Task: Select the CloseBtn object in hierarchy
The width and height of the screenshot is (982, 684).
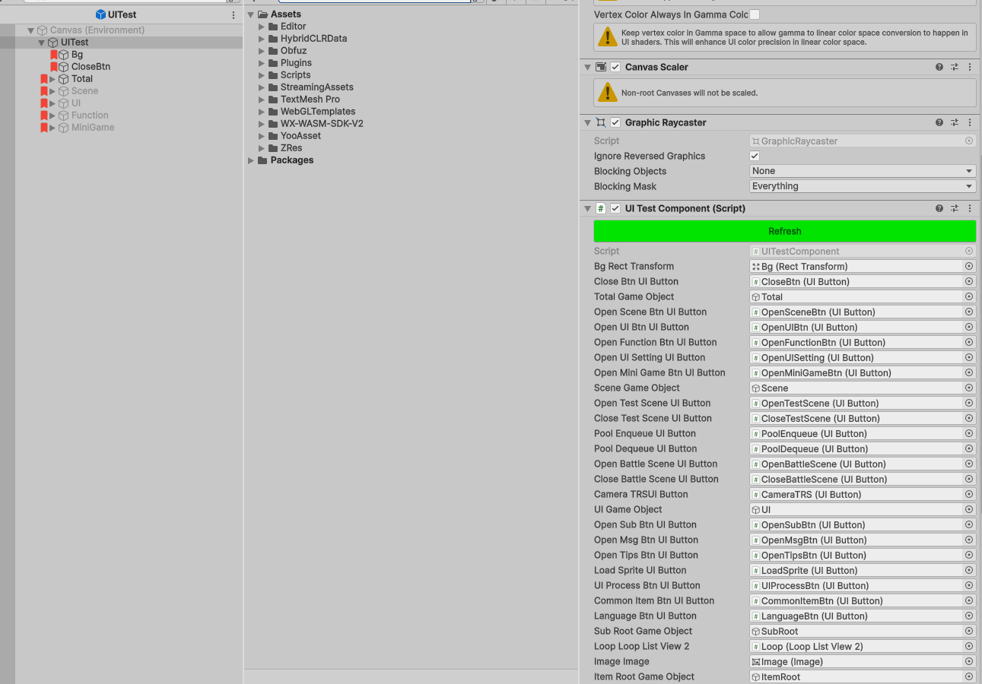Action: (x=91, y=67)
